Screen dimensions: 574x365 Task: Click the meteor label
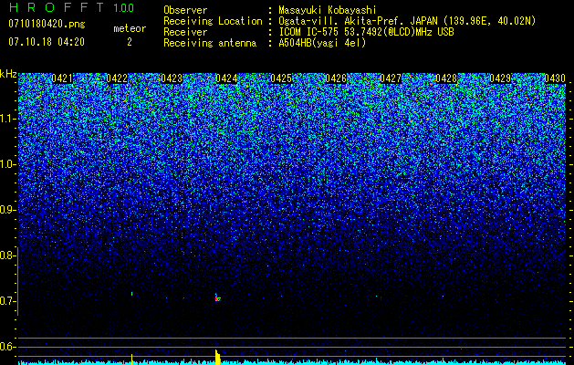point(130,28)
